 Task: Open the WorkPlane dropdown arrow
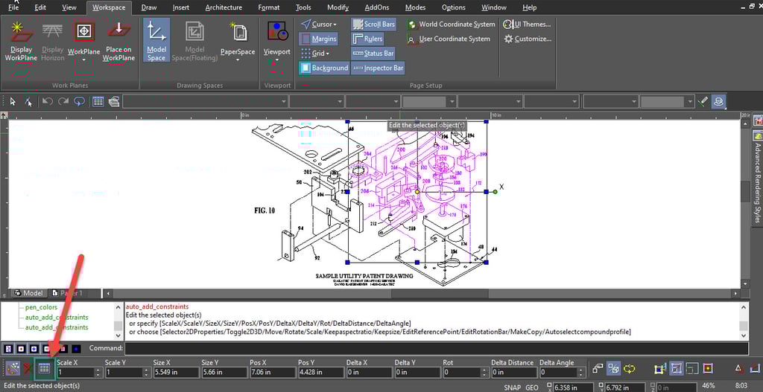[x=84, y=60]
